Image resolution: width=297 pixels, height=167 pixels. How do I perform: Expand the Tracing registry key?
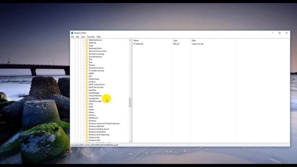click(x=84, y=65)
